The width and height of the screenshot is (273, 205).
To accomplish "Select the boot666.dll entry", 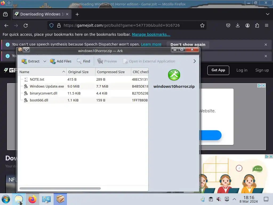I will [39, 100].
